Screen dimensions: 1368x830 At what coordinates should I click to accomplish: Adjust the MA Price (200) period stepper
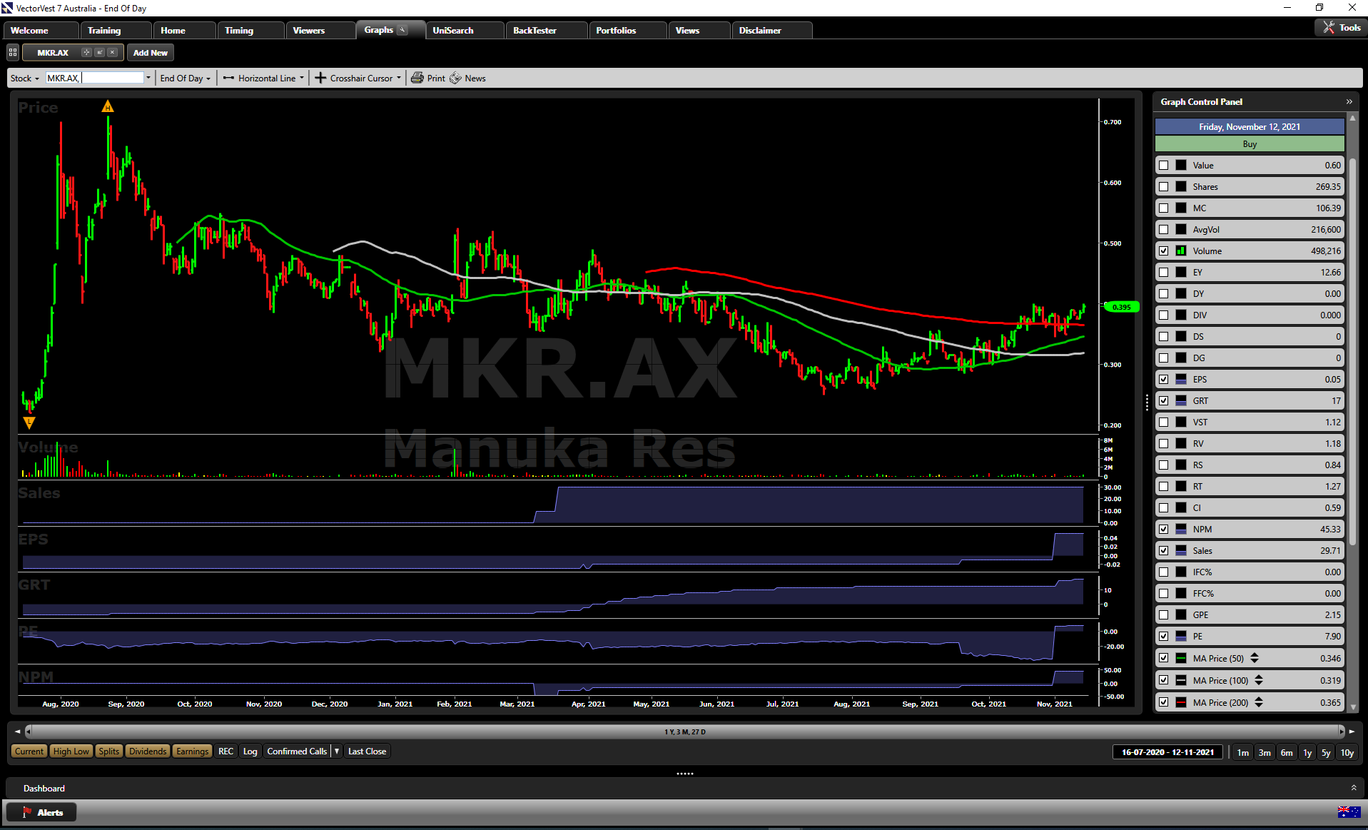[1259, 703]
